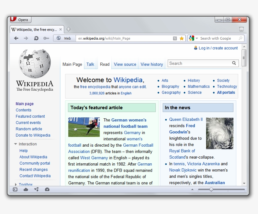Click Donate to Wikipedia
258x214 pixels.
coord(33,135)
